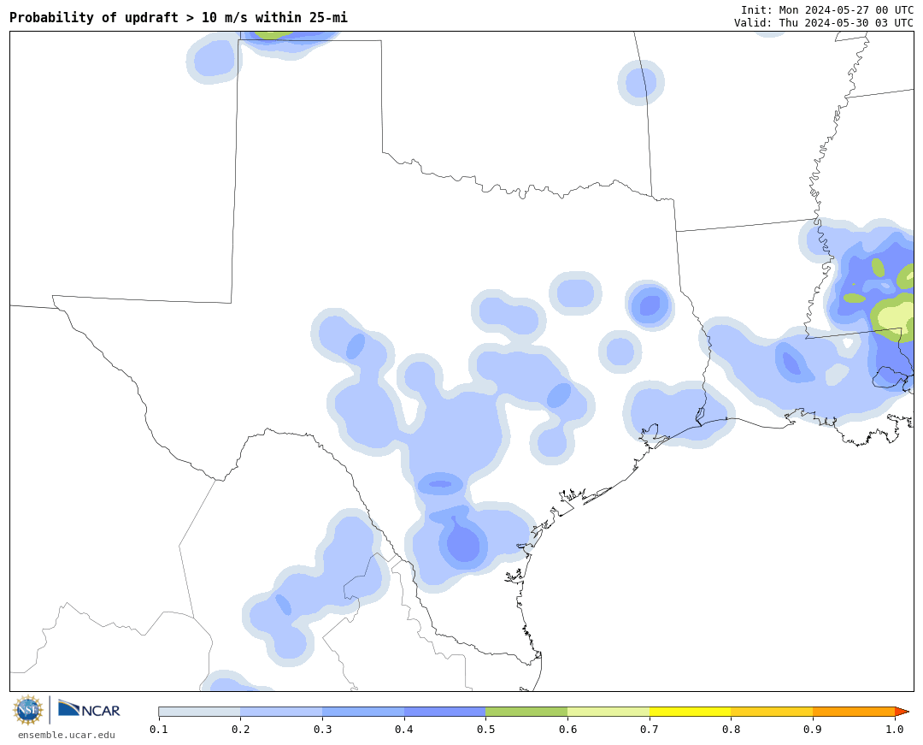
Task: Click the Init time label
Action: click(826, 10)
